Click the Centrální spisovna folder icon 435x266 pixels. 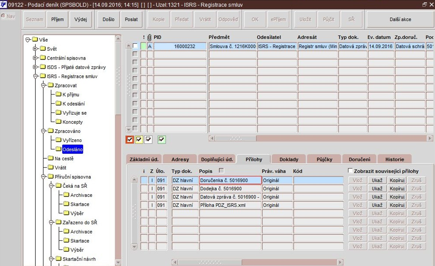(43, 58)
